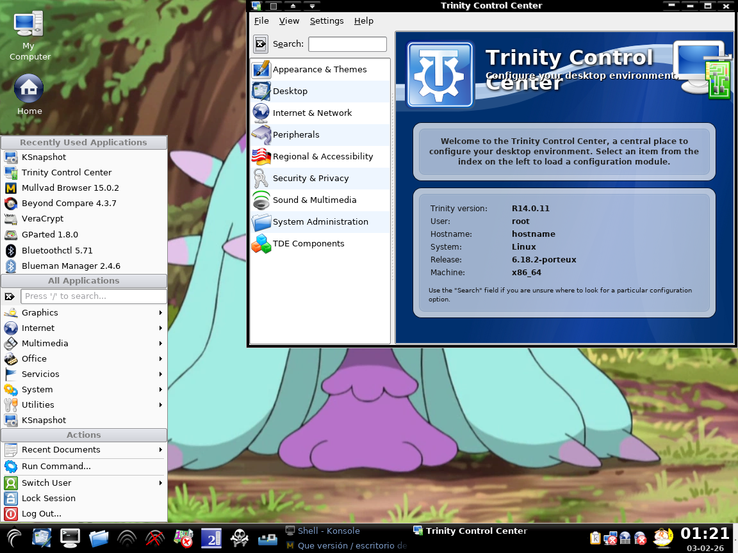738x553 pixels.
Task: Switch to Shell - Konsole taskbar entry
Action: coord(346,531)
